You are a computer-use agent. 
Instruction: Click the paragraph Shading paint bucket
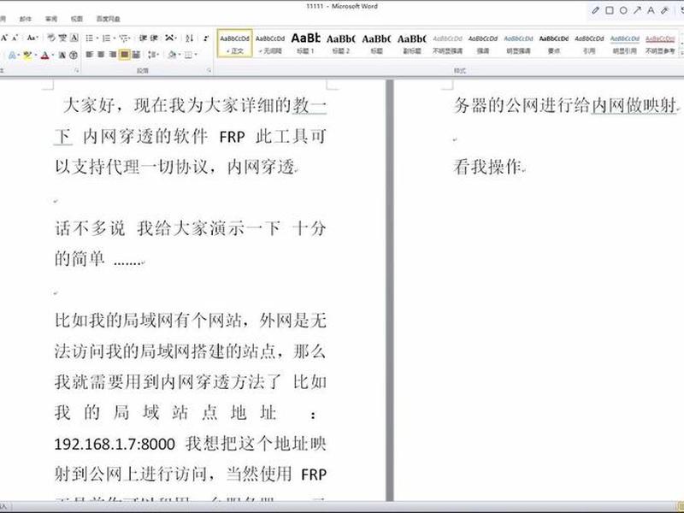[x=172, y=55]
